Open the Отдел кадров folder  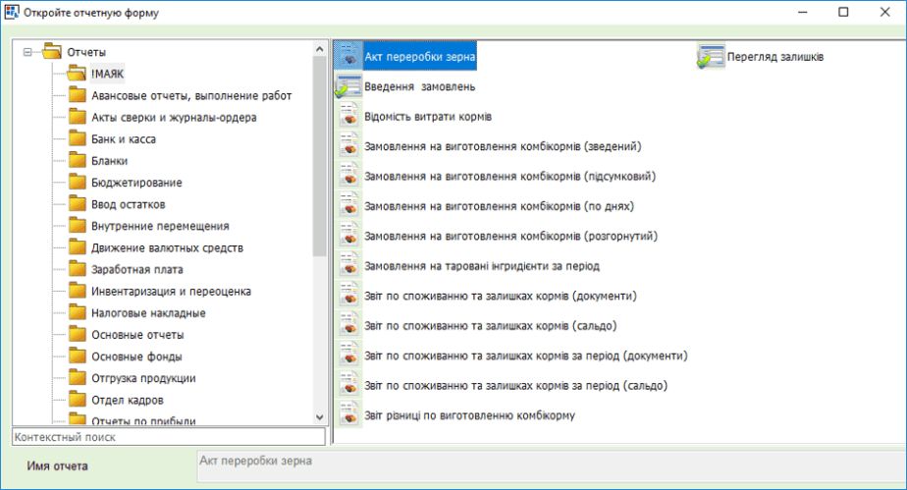[127, 400]
